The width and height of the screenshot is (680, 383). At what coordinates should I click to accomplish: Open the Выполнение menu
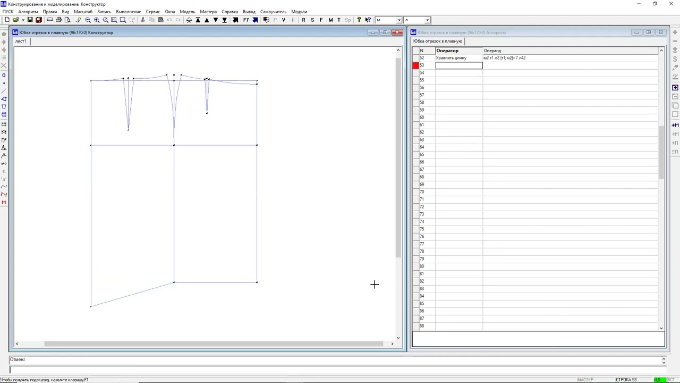tap(129, 12)
